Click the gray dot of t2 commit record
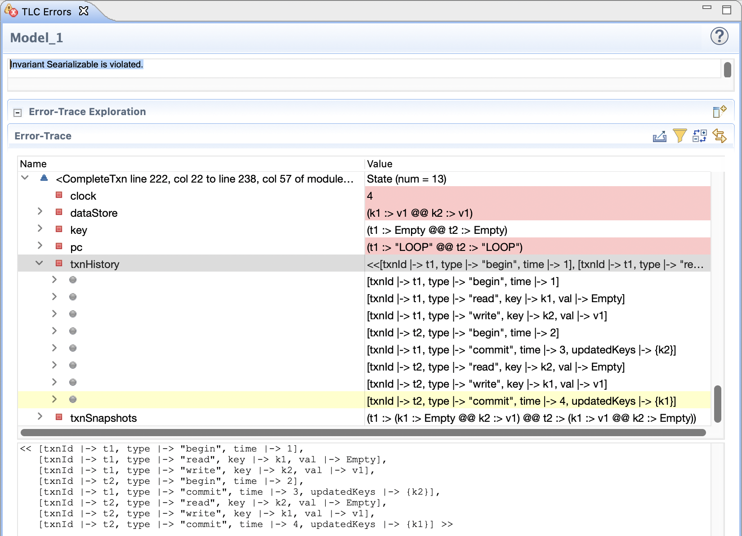Image resolution: width=742 pixels, height=536 pixels. pos(73,399)
